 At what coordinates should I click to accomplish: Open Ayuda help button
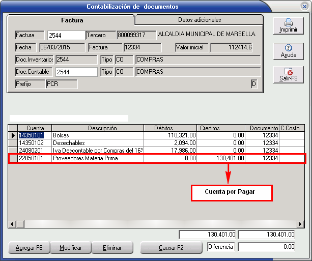[x=288, y=51]
